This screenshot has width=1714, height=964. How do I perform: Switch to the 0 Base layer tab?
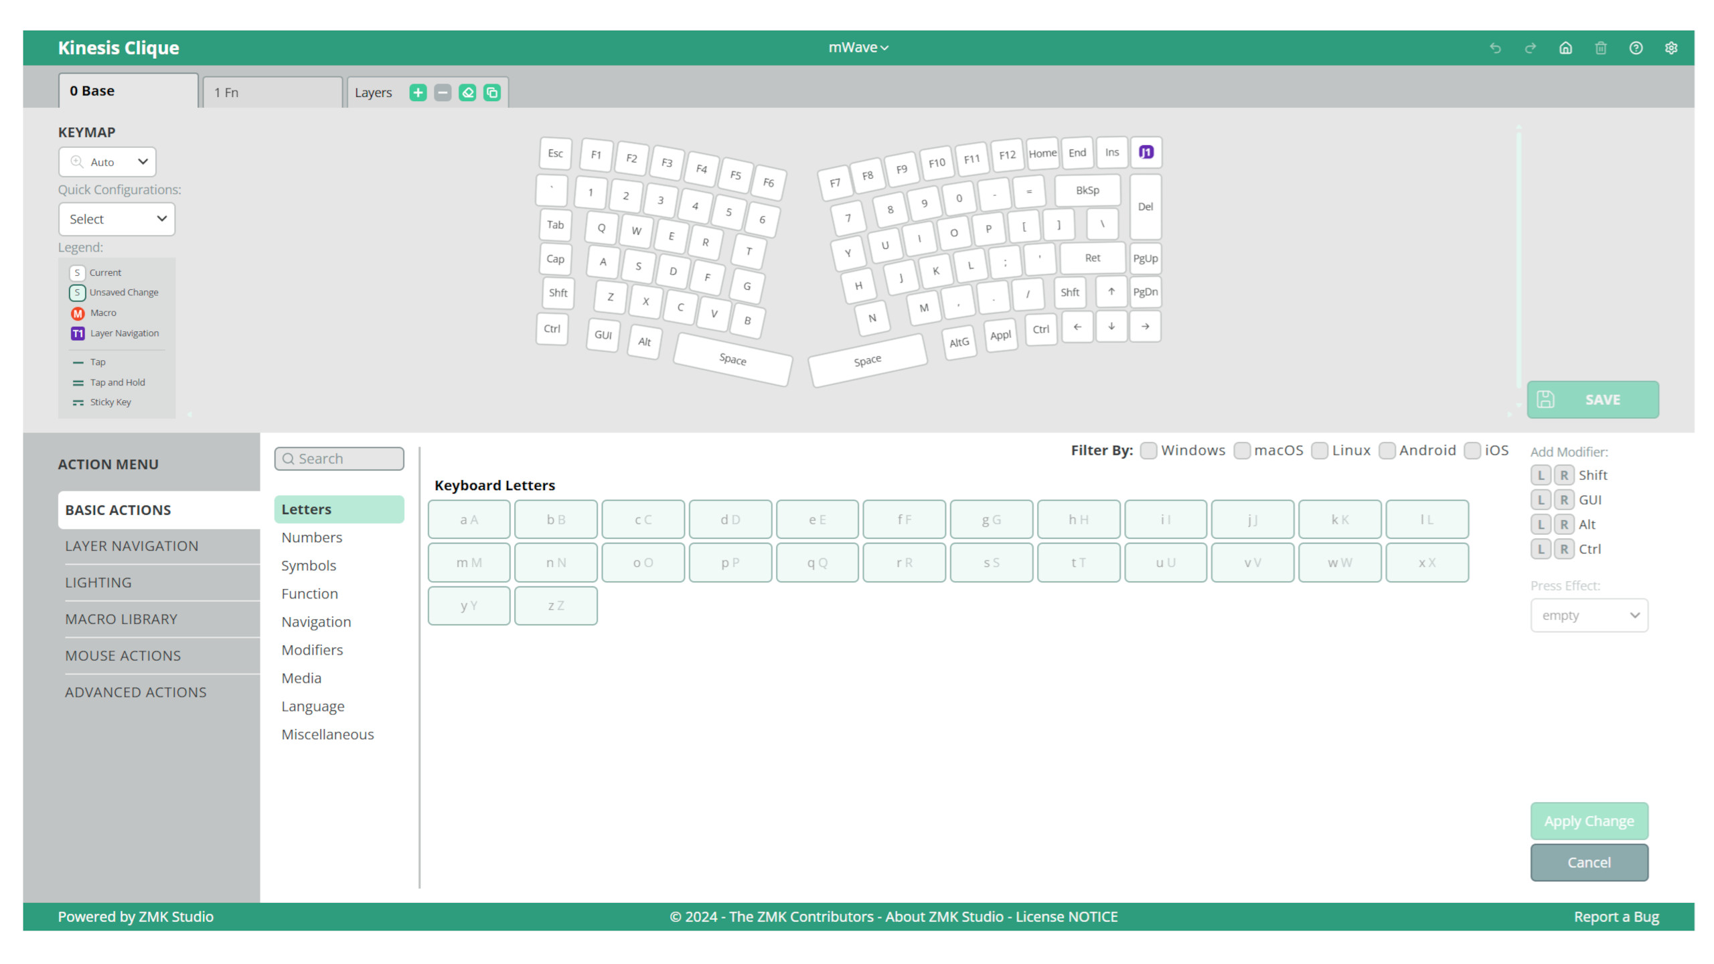pos(128,91)
